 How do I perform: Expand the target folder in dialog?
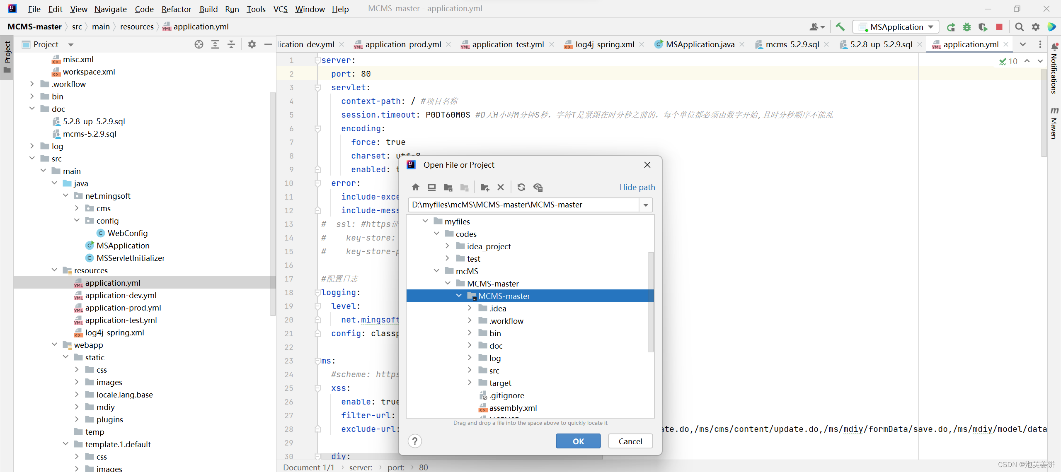pos(470,383)
